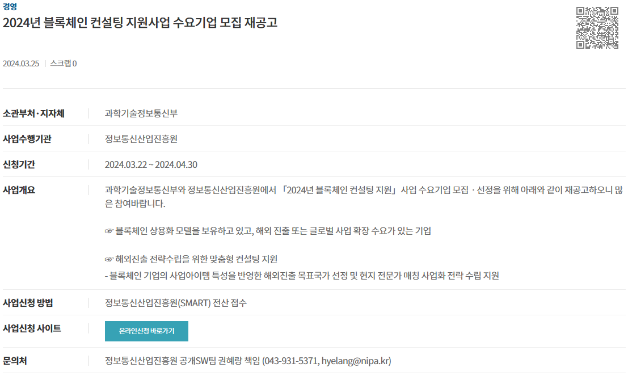Viewport: 628px width, 376px height.
Task: Click the 문의처 row label
Action: (15, 361)
